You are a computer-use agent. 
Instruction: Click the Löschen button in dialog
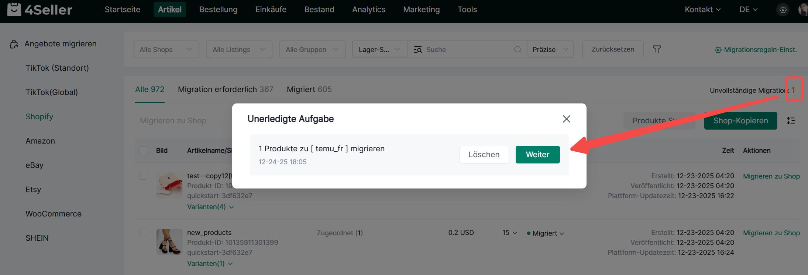[484, 155]
